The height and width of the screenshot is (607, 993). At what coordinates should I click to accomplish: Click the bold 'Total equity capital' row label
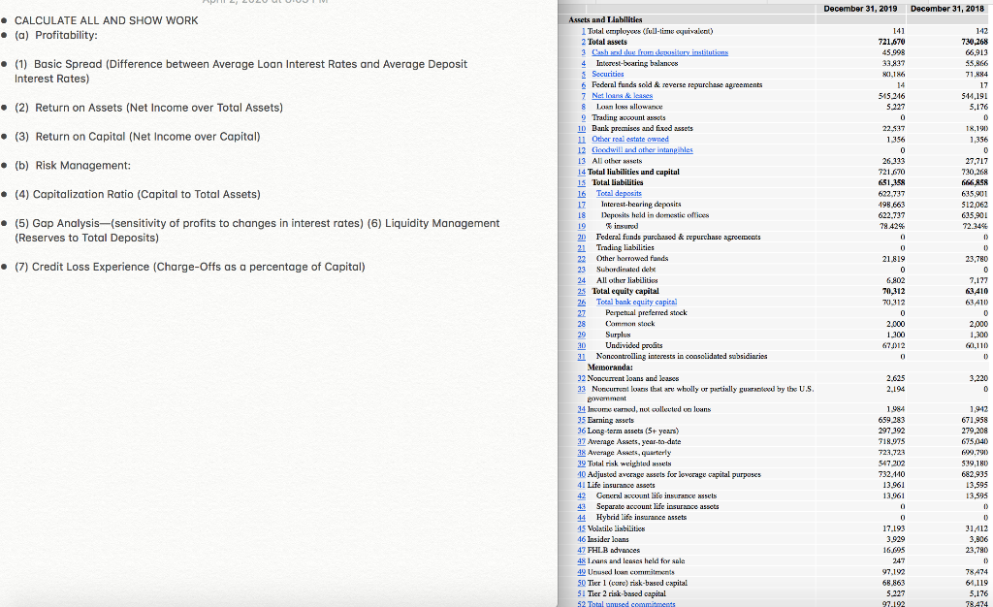click(x=625, y=291)
